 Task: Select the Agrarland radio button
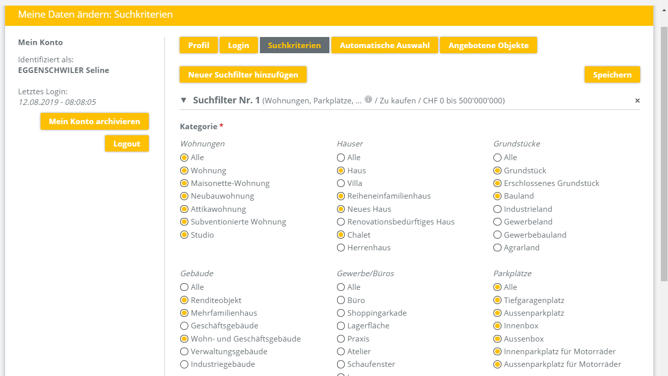(497, 248)
